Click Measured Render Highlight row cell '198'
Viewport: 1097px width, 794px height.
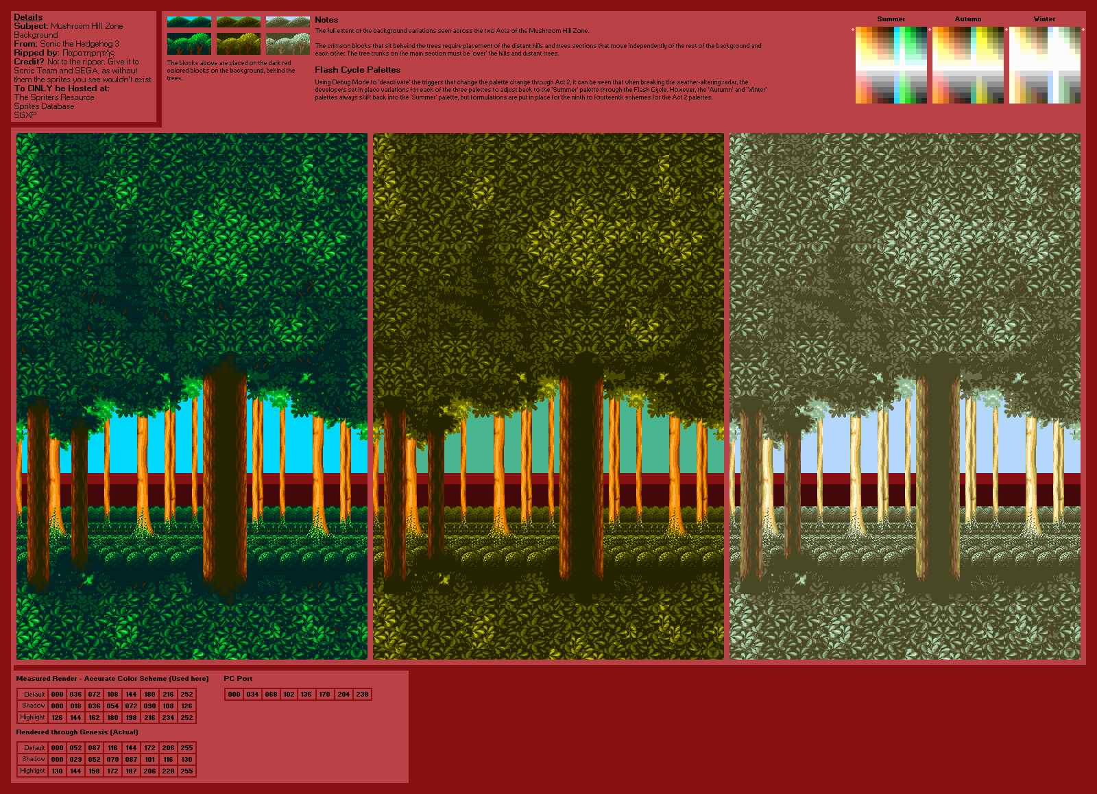coord(131,718)
